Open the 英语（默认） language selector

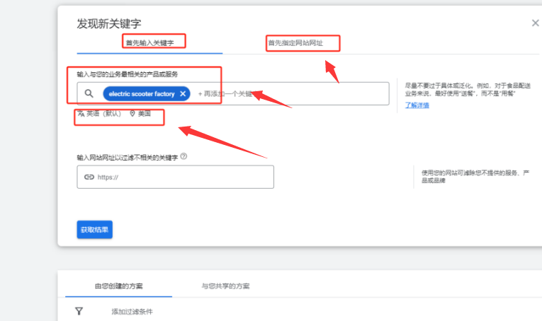(103, 113)
